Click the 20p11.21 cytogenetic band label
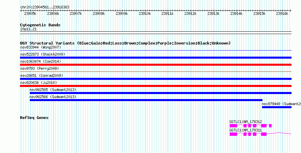 point(28,29)
